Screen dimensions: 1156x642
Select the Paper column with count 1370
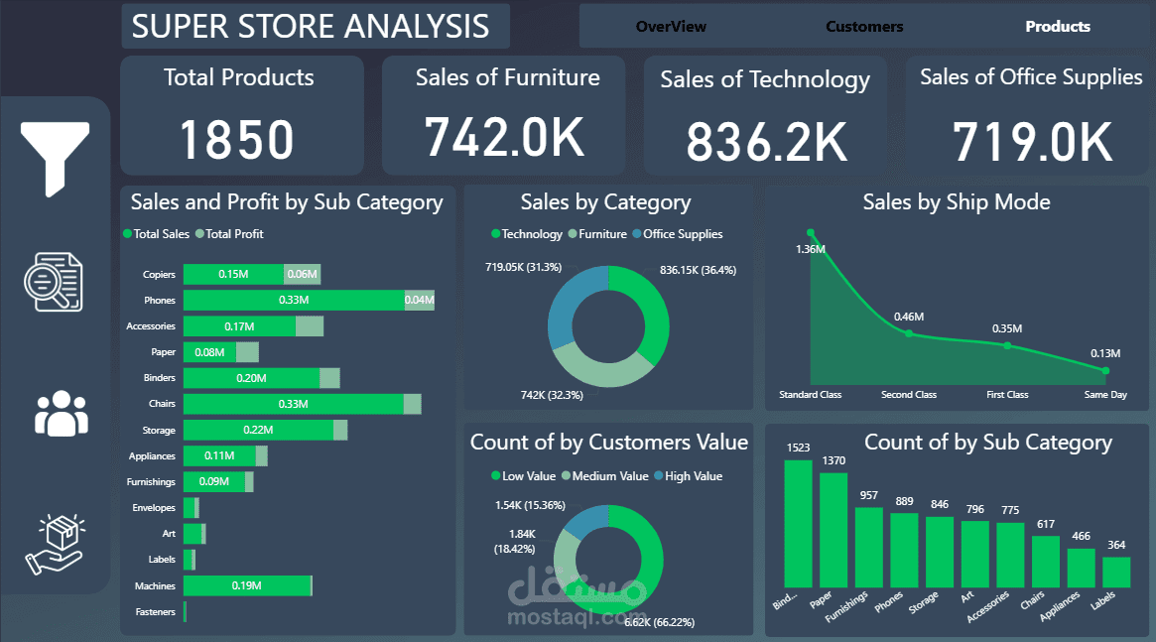(x=834, y=530)
